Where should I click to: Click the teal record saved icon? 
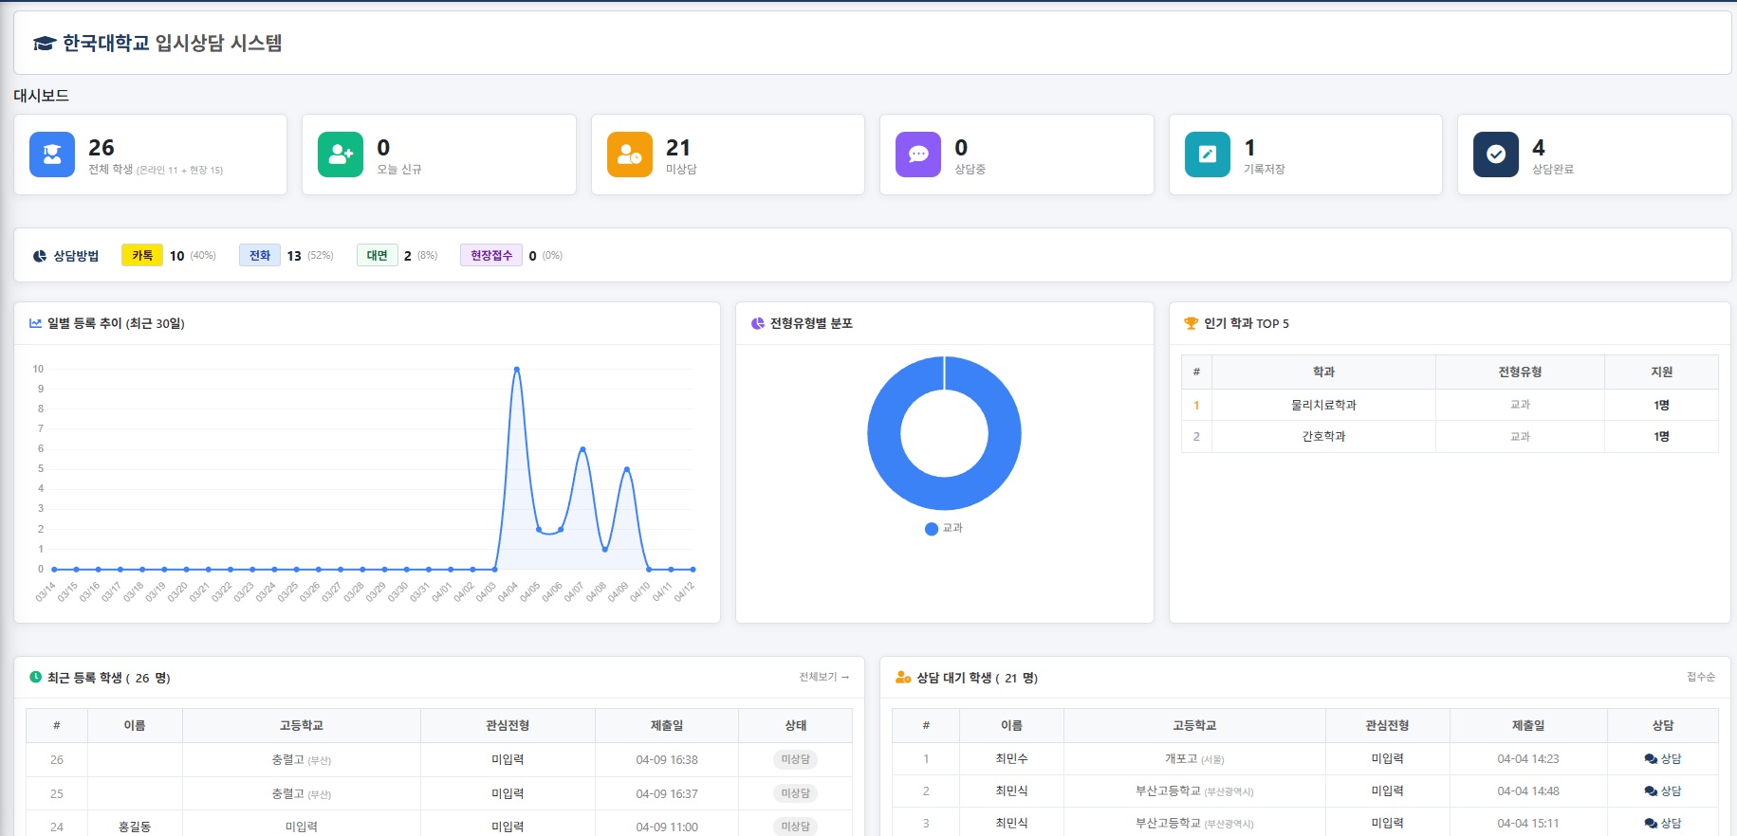click(1207, 154)
